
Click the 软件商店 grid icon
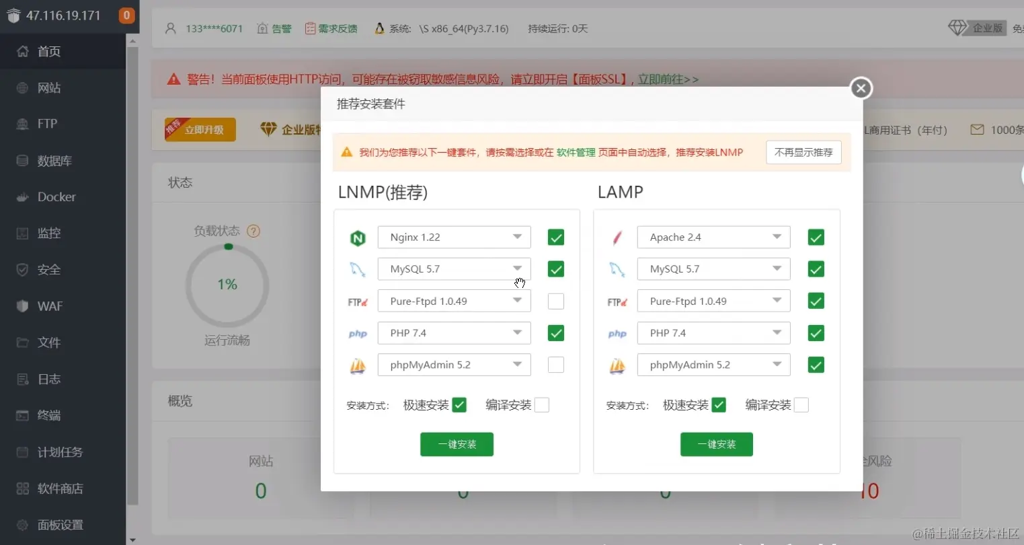[23, 488]
